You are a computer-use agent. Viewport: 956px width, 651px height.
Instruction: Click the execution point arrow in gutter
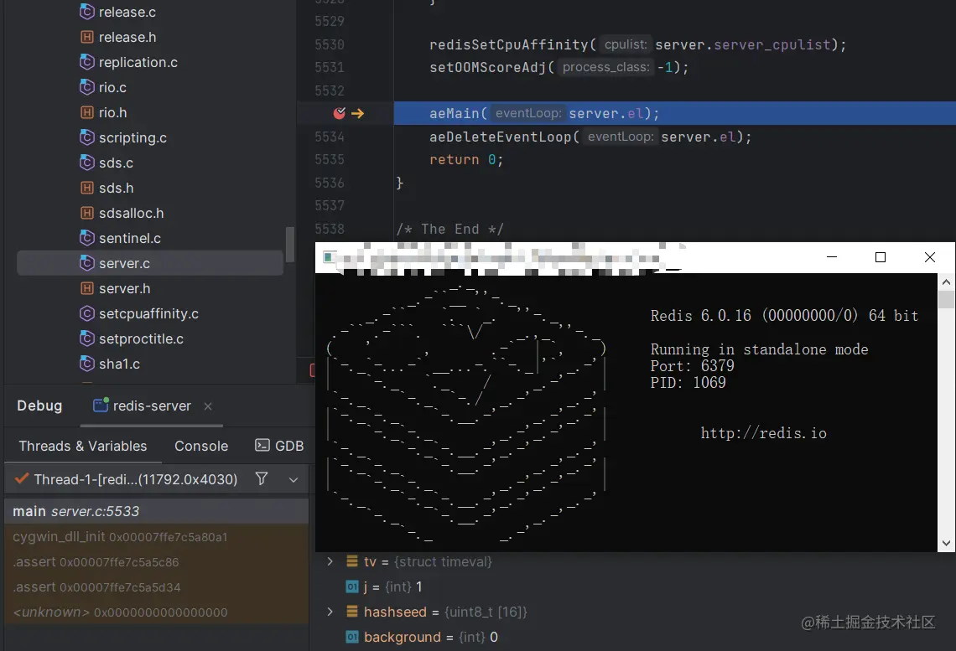pos(358,113)
